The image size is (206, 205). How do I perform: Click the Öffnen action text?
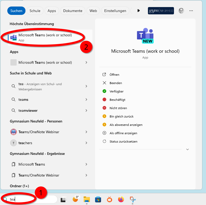point(114,75)
